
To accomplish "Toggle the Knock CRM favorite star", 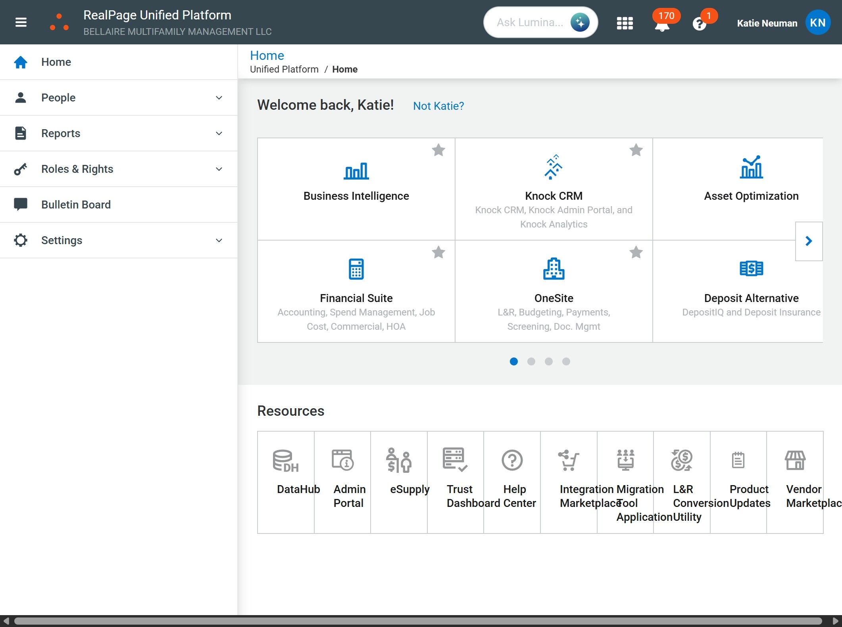I will tap(636, 150).
